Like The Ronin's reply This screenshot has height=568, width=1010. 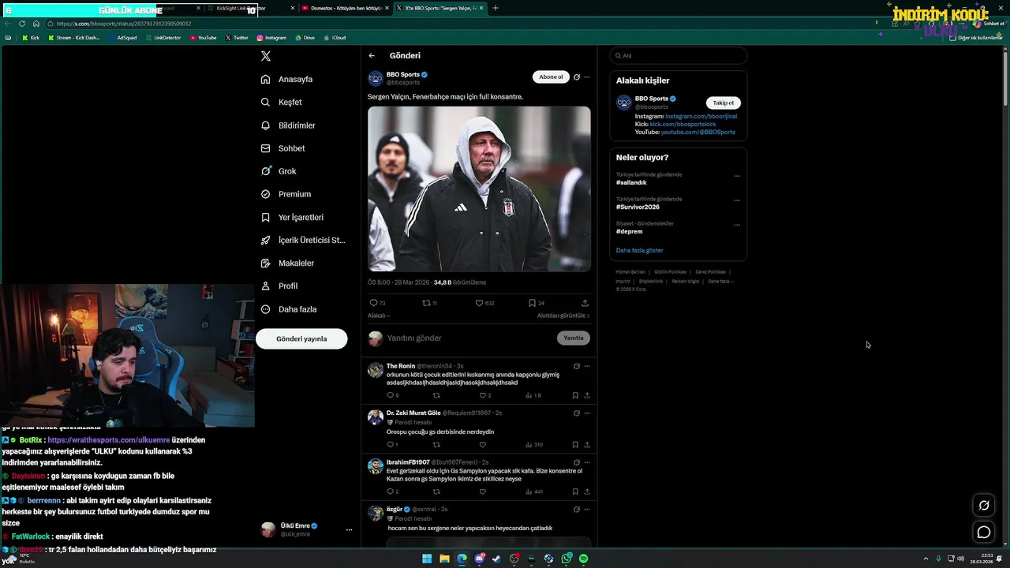(485, 395)
